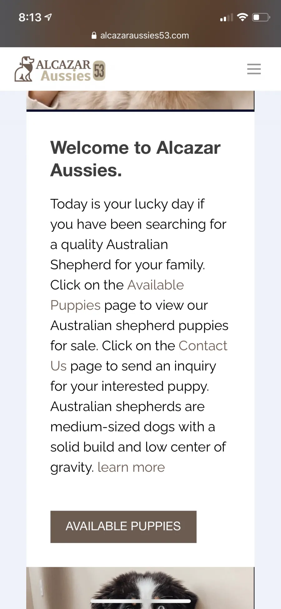281x609 pixels.
Task: Tap the 53 badge in the logo
Action: [99, 71]
